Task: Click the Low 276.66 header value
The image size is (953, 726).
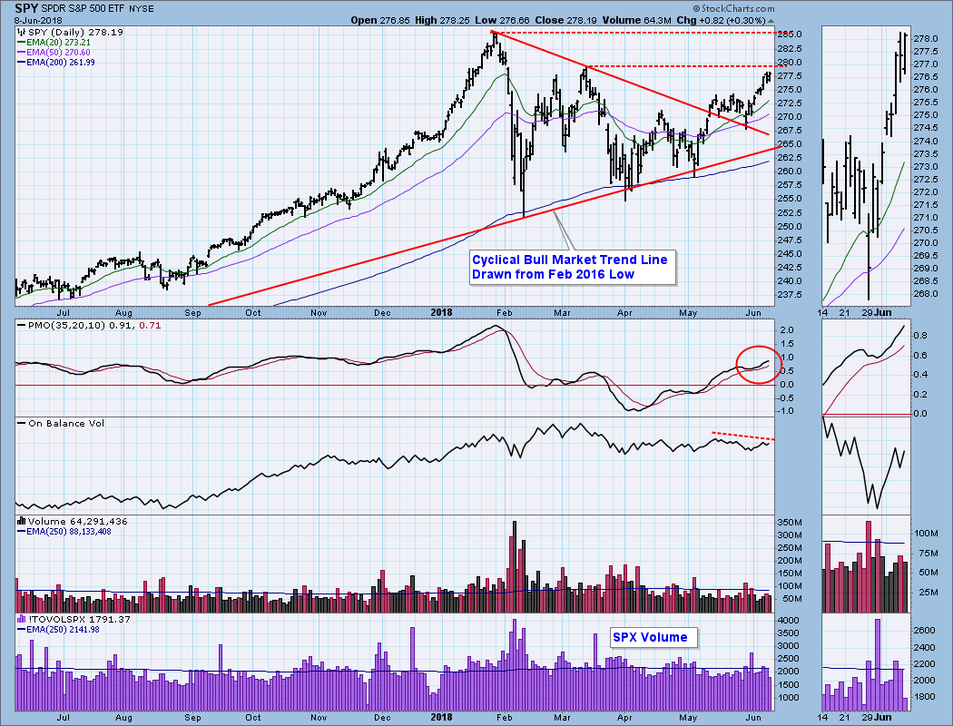Action: [x=503, y=20]
